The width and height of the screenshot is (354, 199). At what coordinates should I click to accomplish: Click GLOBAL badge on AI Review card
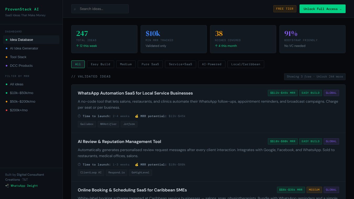pyautogui.click(x=331, y=141)
